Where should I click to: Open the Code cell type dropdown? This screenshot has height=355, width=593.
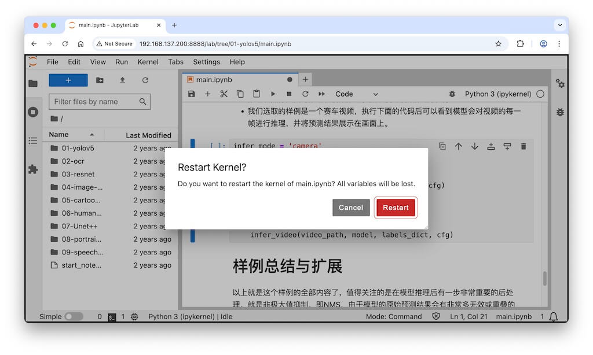click(x=356, y=94)
